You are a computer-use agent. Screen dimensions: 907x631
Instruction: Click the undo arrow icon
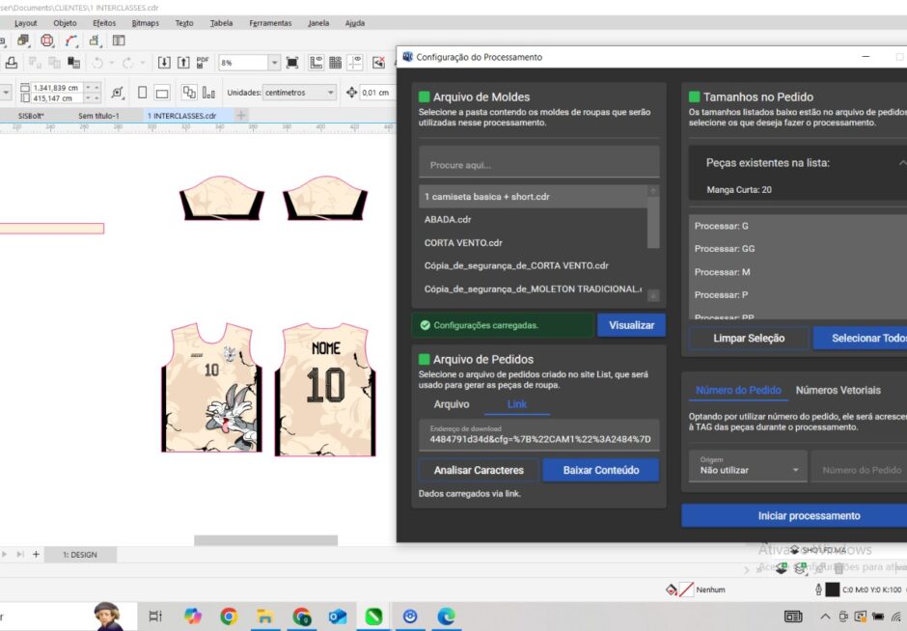pyautogui.click(x=97, y=63)
